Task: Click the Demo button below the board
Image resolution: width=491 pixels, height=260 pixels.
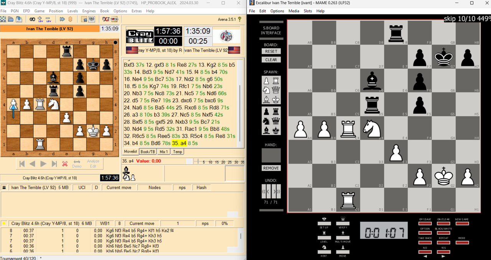Action: click(x=77, y=164)
